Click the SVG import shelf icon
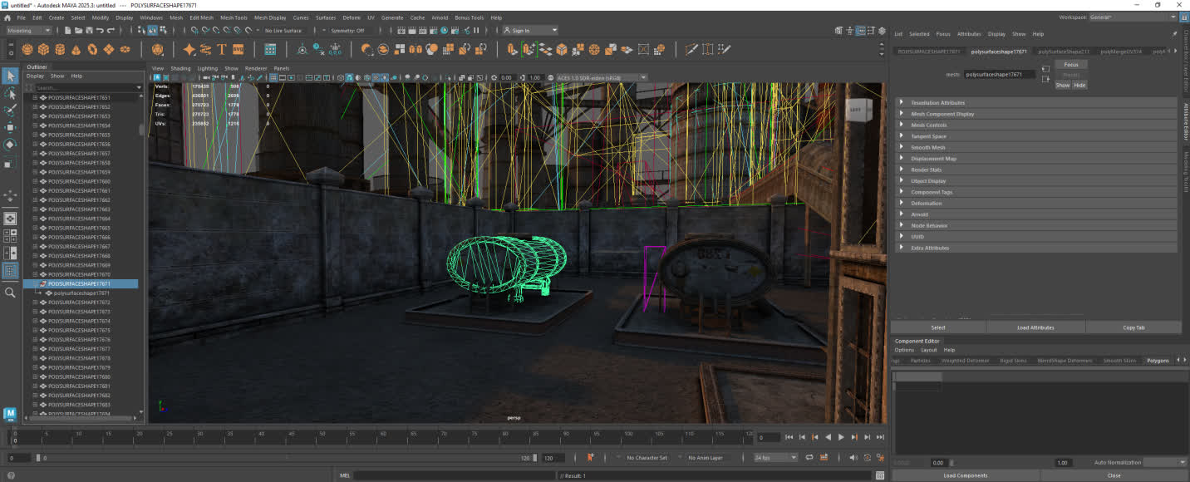The width and height of the screenshot is (1190, 482). coord(238,50)
